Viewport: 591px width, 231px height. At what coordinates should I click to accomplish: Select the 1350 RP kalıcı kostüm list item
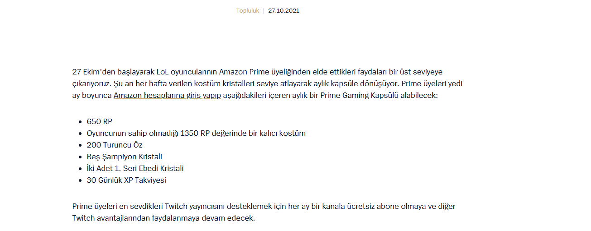click(196, 133)
